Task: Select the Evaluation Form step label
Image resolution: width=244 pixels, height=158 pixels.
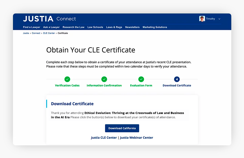Action: (141, 85)
